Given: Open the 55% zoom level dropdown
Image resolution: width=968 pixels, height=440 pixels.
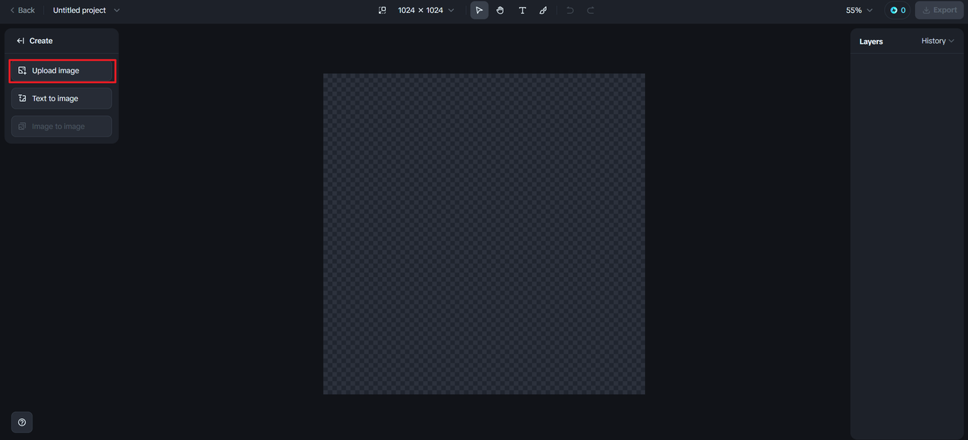Looking at the screenshot, I should pyautogui.click(x=859, y=11).
